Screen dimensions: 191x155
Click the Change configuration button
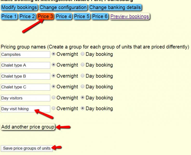click(x=63, y=7)
